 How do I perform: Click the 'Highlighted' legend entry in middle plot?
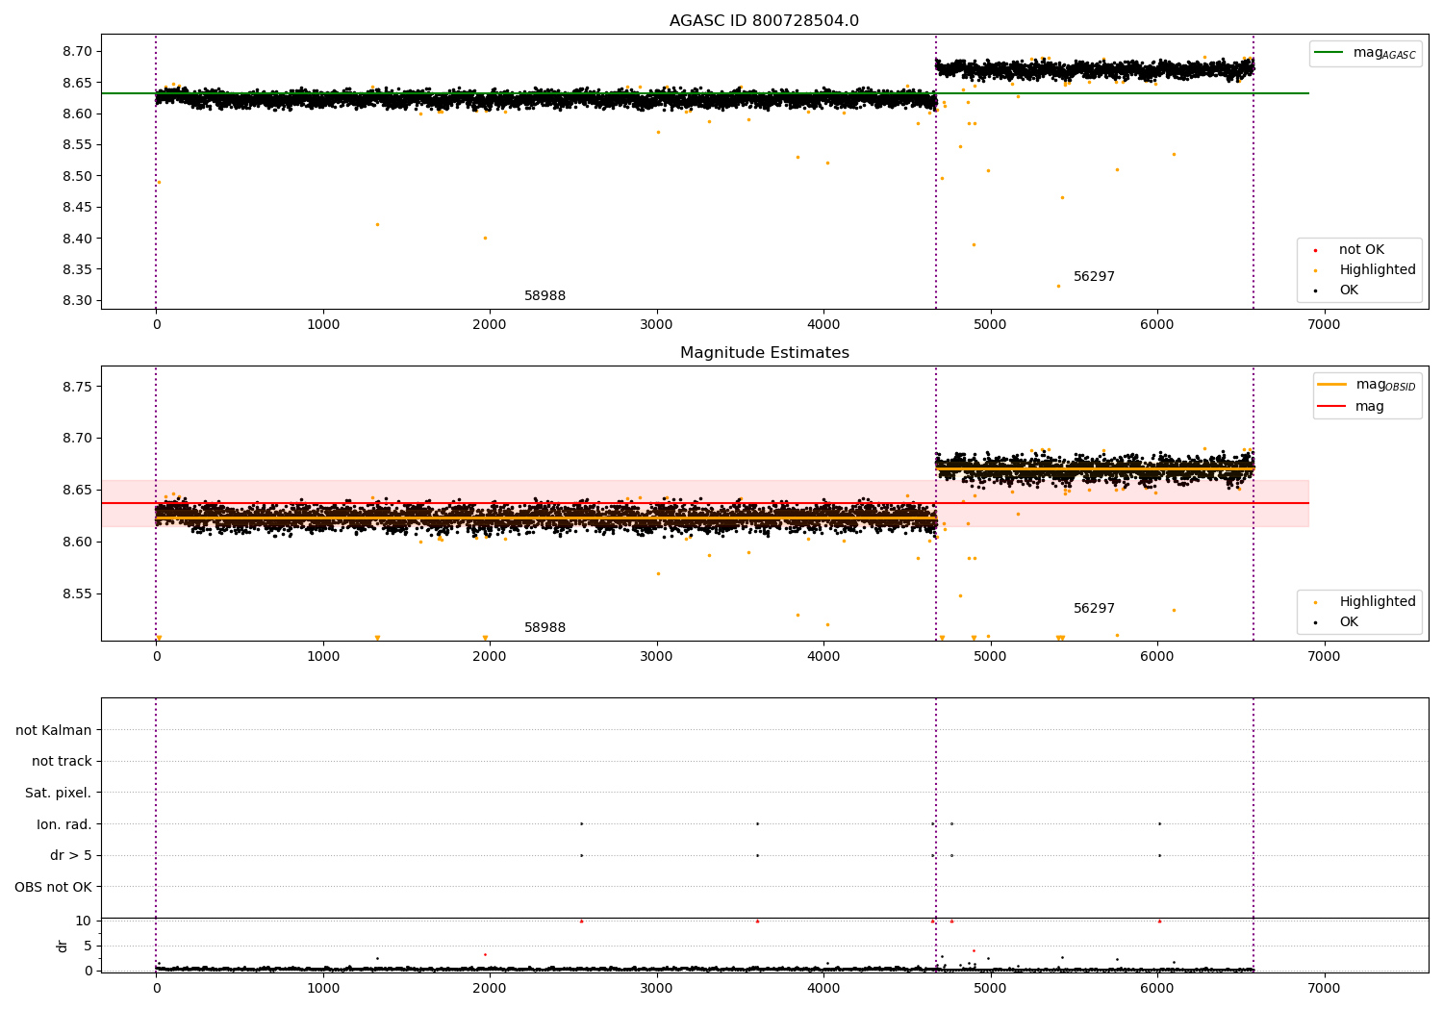click(x=1364, y=602)
